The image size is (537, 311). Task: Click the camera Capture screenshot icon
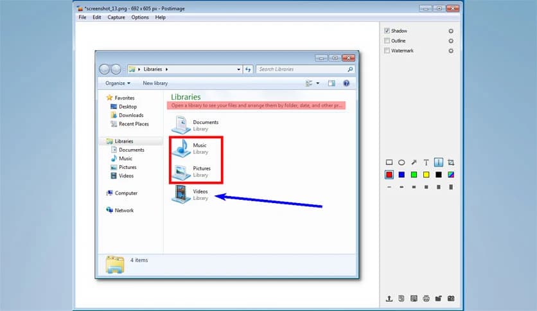pyautogui.click(x=451, y=298)
